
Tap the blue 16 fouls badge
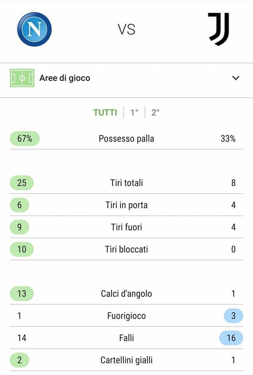click(x=231, y=338)
